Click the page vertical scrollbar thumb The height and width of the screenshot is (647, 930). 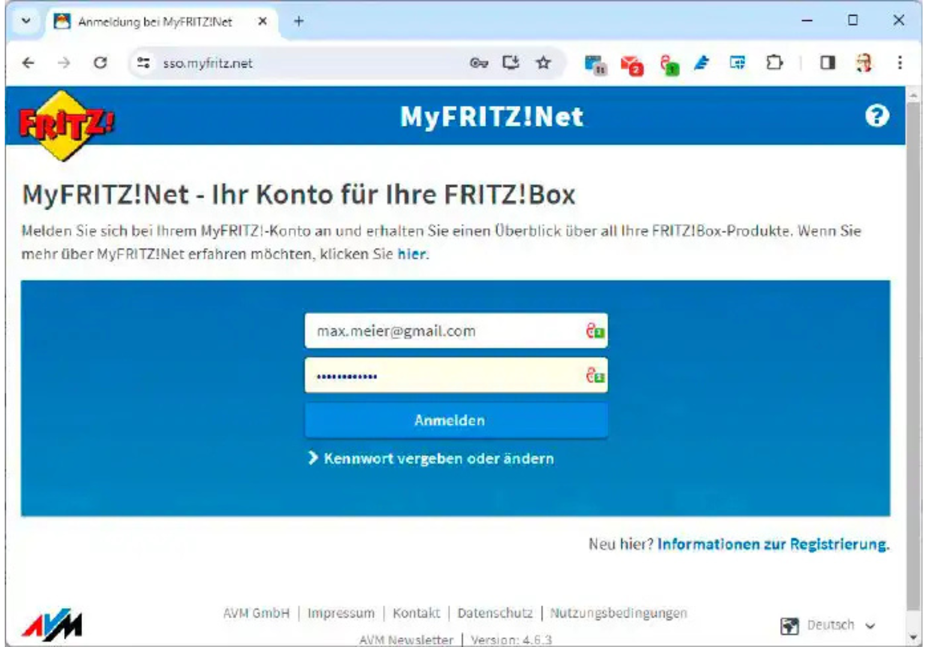(x=913, y=356)
